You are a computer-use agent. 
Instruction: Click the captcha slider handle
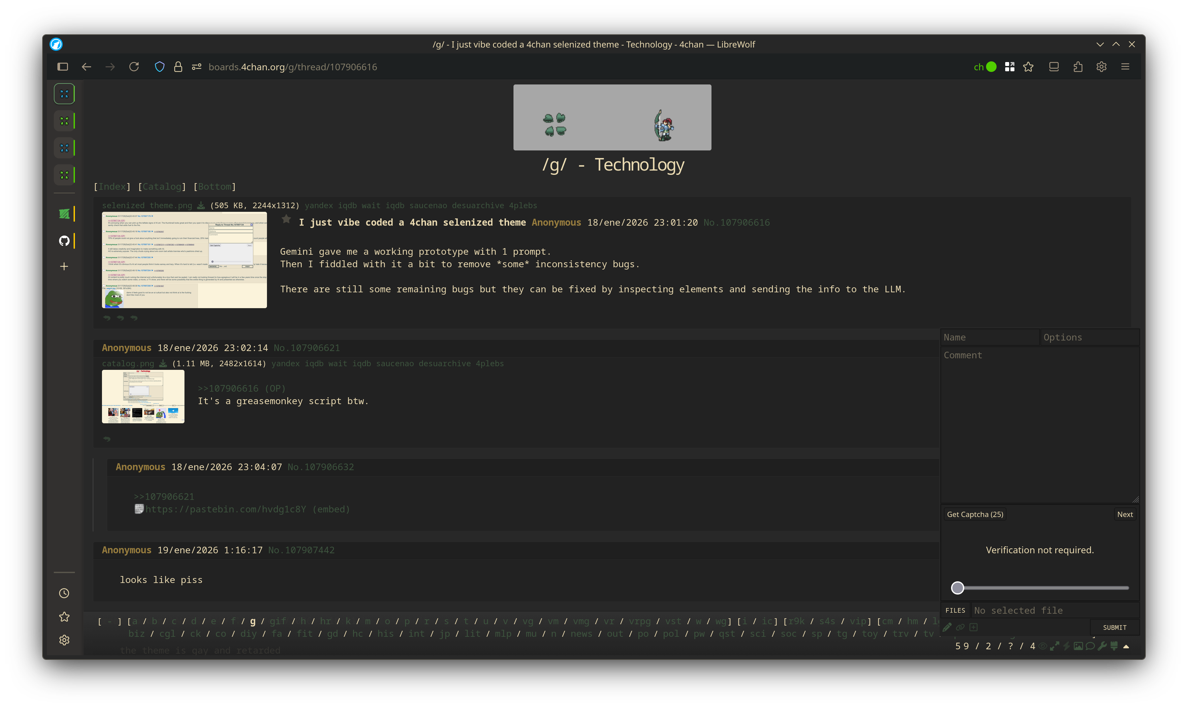pos(957,588)
